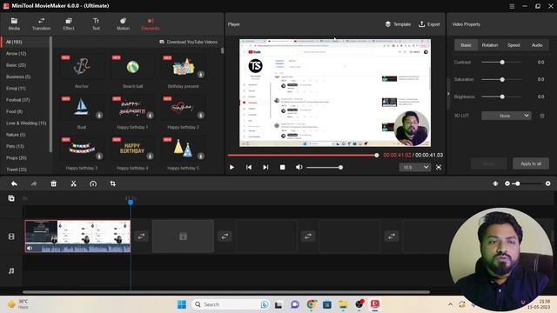This screenshot has width=557, height=313.
Task: Open the 3D LUT dropdown
Action: 507,116
